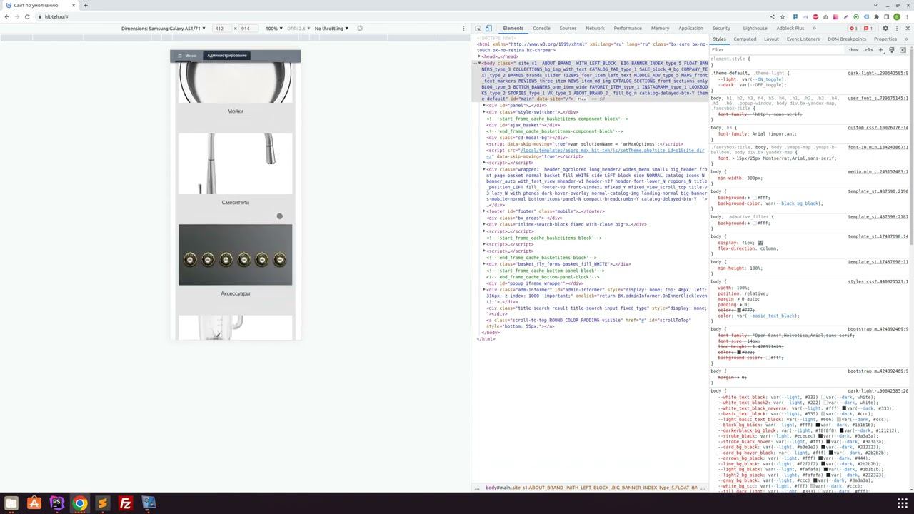Select the Layout tab in the styles pane

point(771,39)
